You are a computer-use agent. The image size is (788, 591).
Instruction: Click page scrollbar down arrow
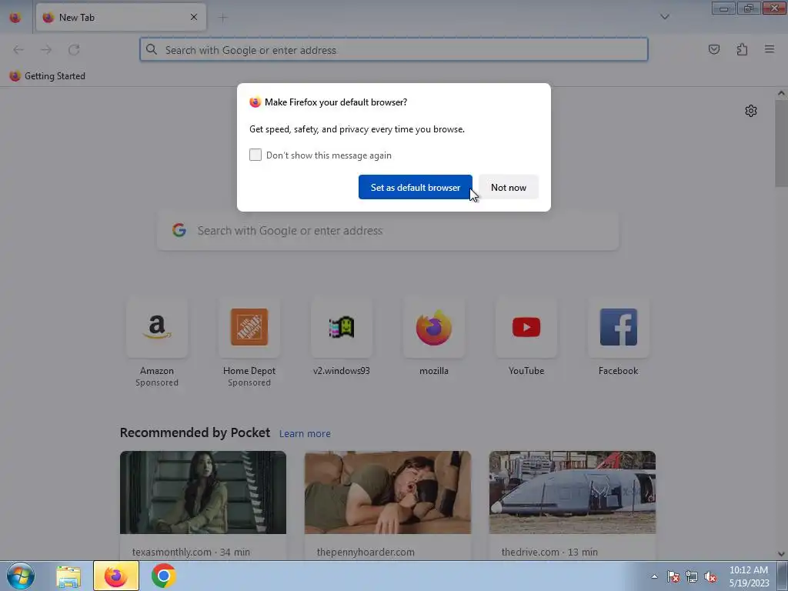pos(781,554)
